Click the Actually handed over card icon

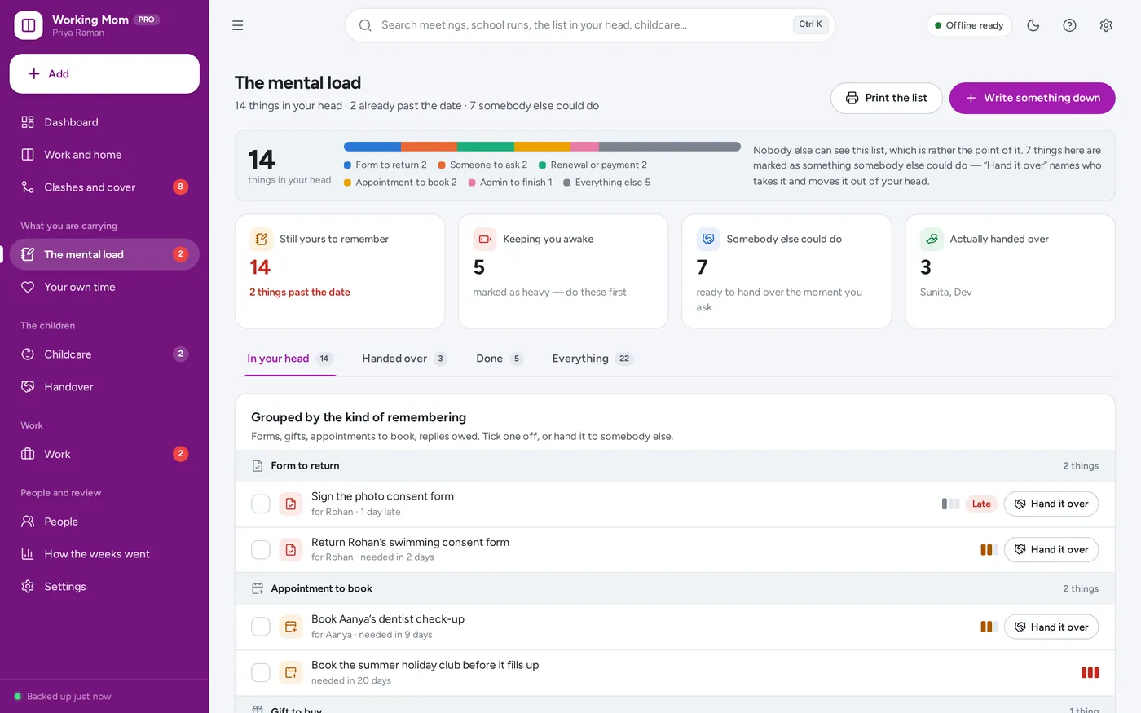coord(932,239)
